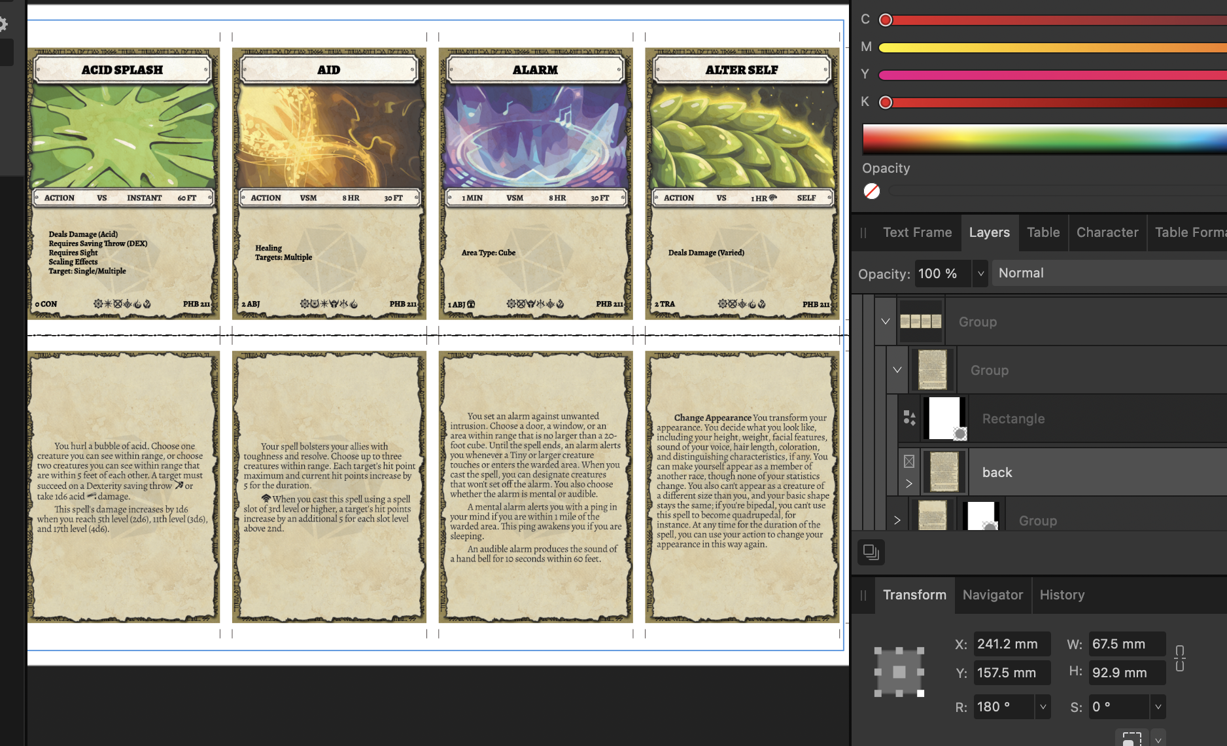
Task: Click the grip handle beside Text Frame tab
Action: click(863, 233)
